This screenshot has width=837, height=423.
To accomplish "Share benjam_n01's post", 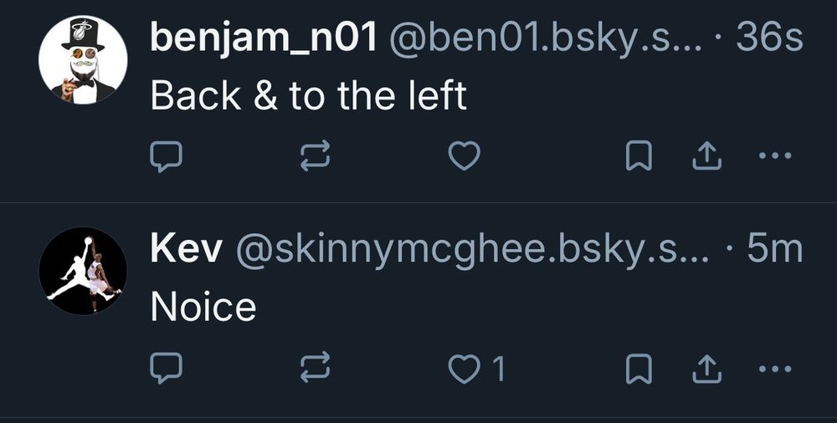I will point(706,155).
